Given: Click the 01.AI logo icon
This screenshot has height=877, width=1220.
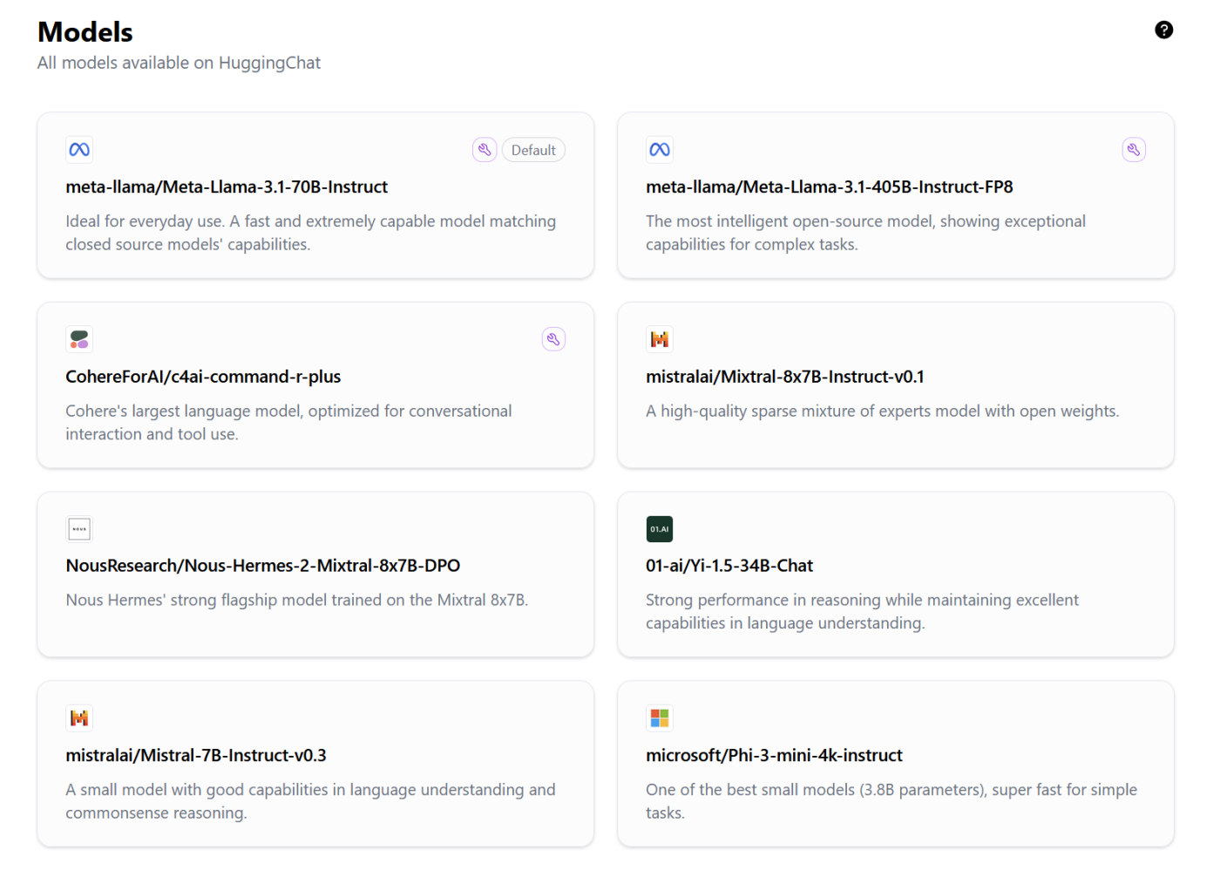Looking at the screenshot, I should click(660, 529).
